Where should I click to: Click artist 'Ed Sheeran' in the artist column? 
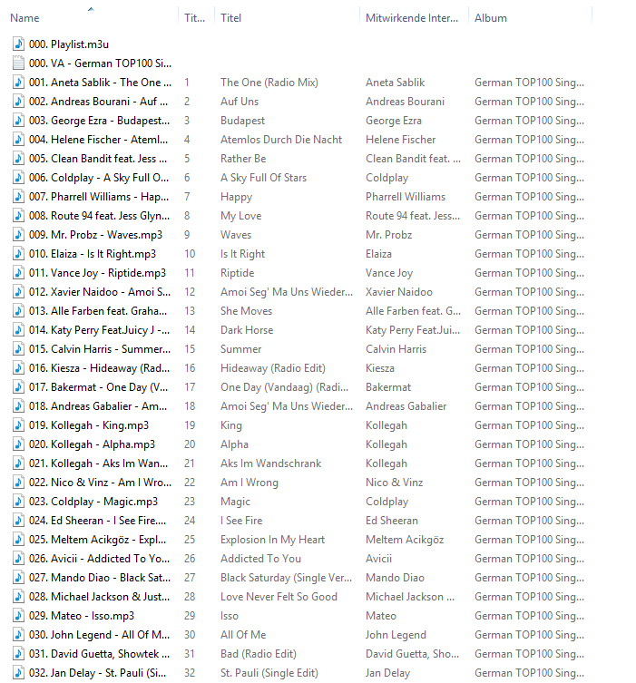pyautogui.click(x=392, y=521)
